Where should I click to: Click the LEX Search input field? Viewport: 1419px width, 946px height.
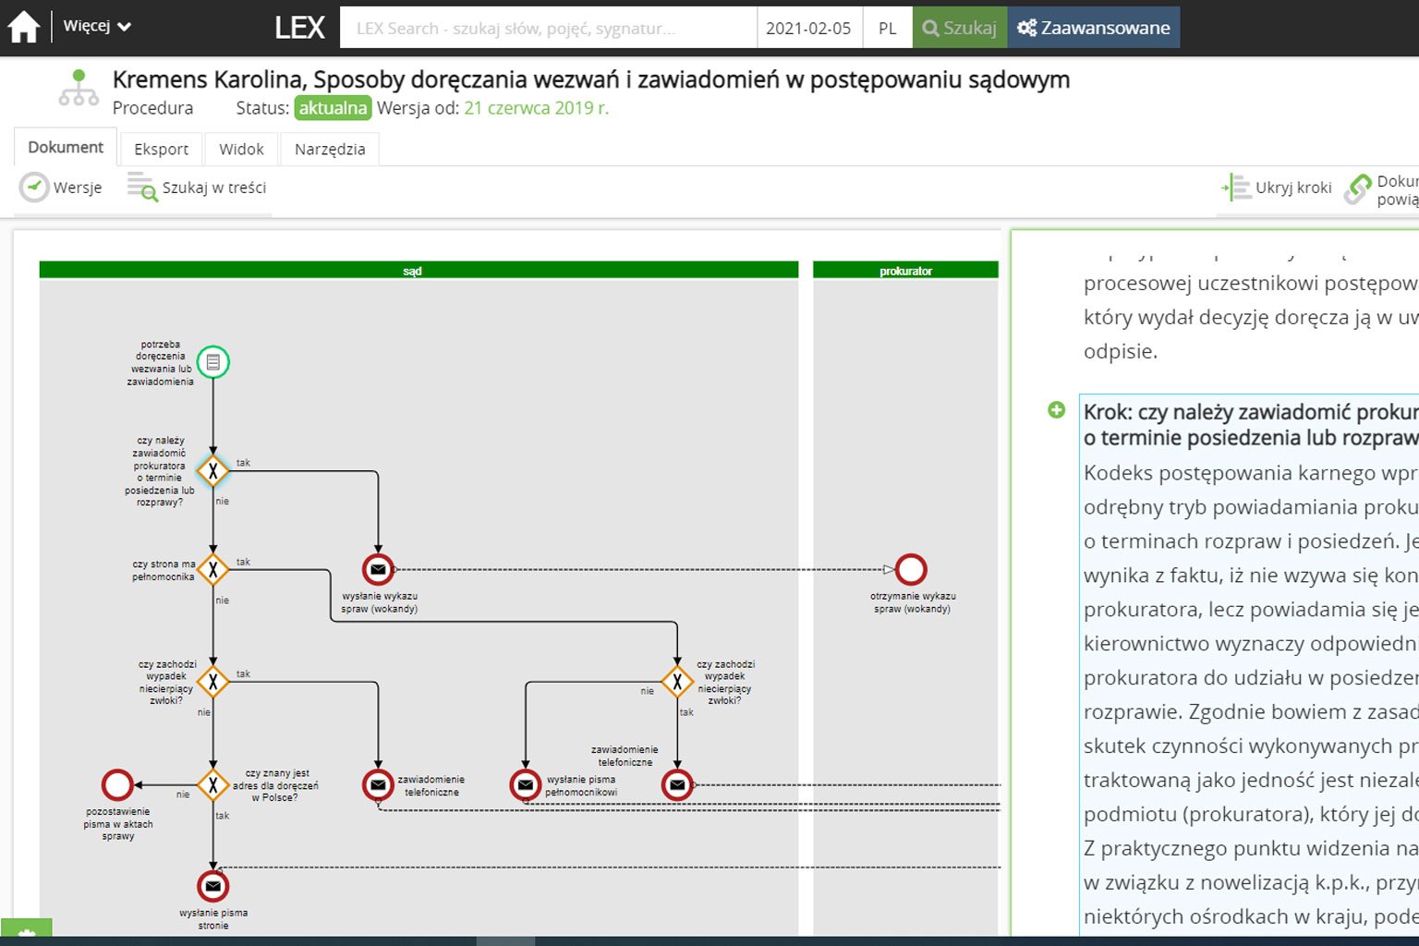[x=548, y=28]
